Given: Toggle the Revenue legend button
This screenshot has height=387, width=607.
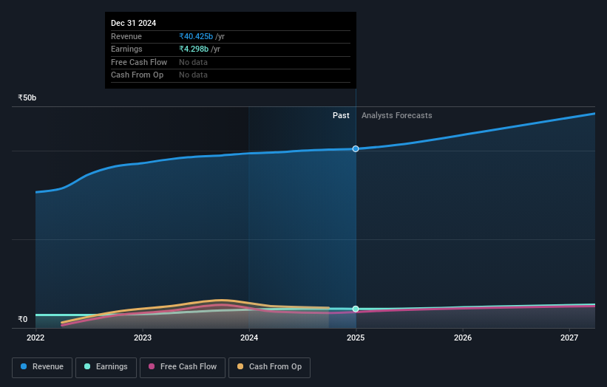Looking at the screenshot, I should [x=42, y=367].
